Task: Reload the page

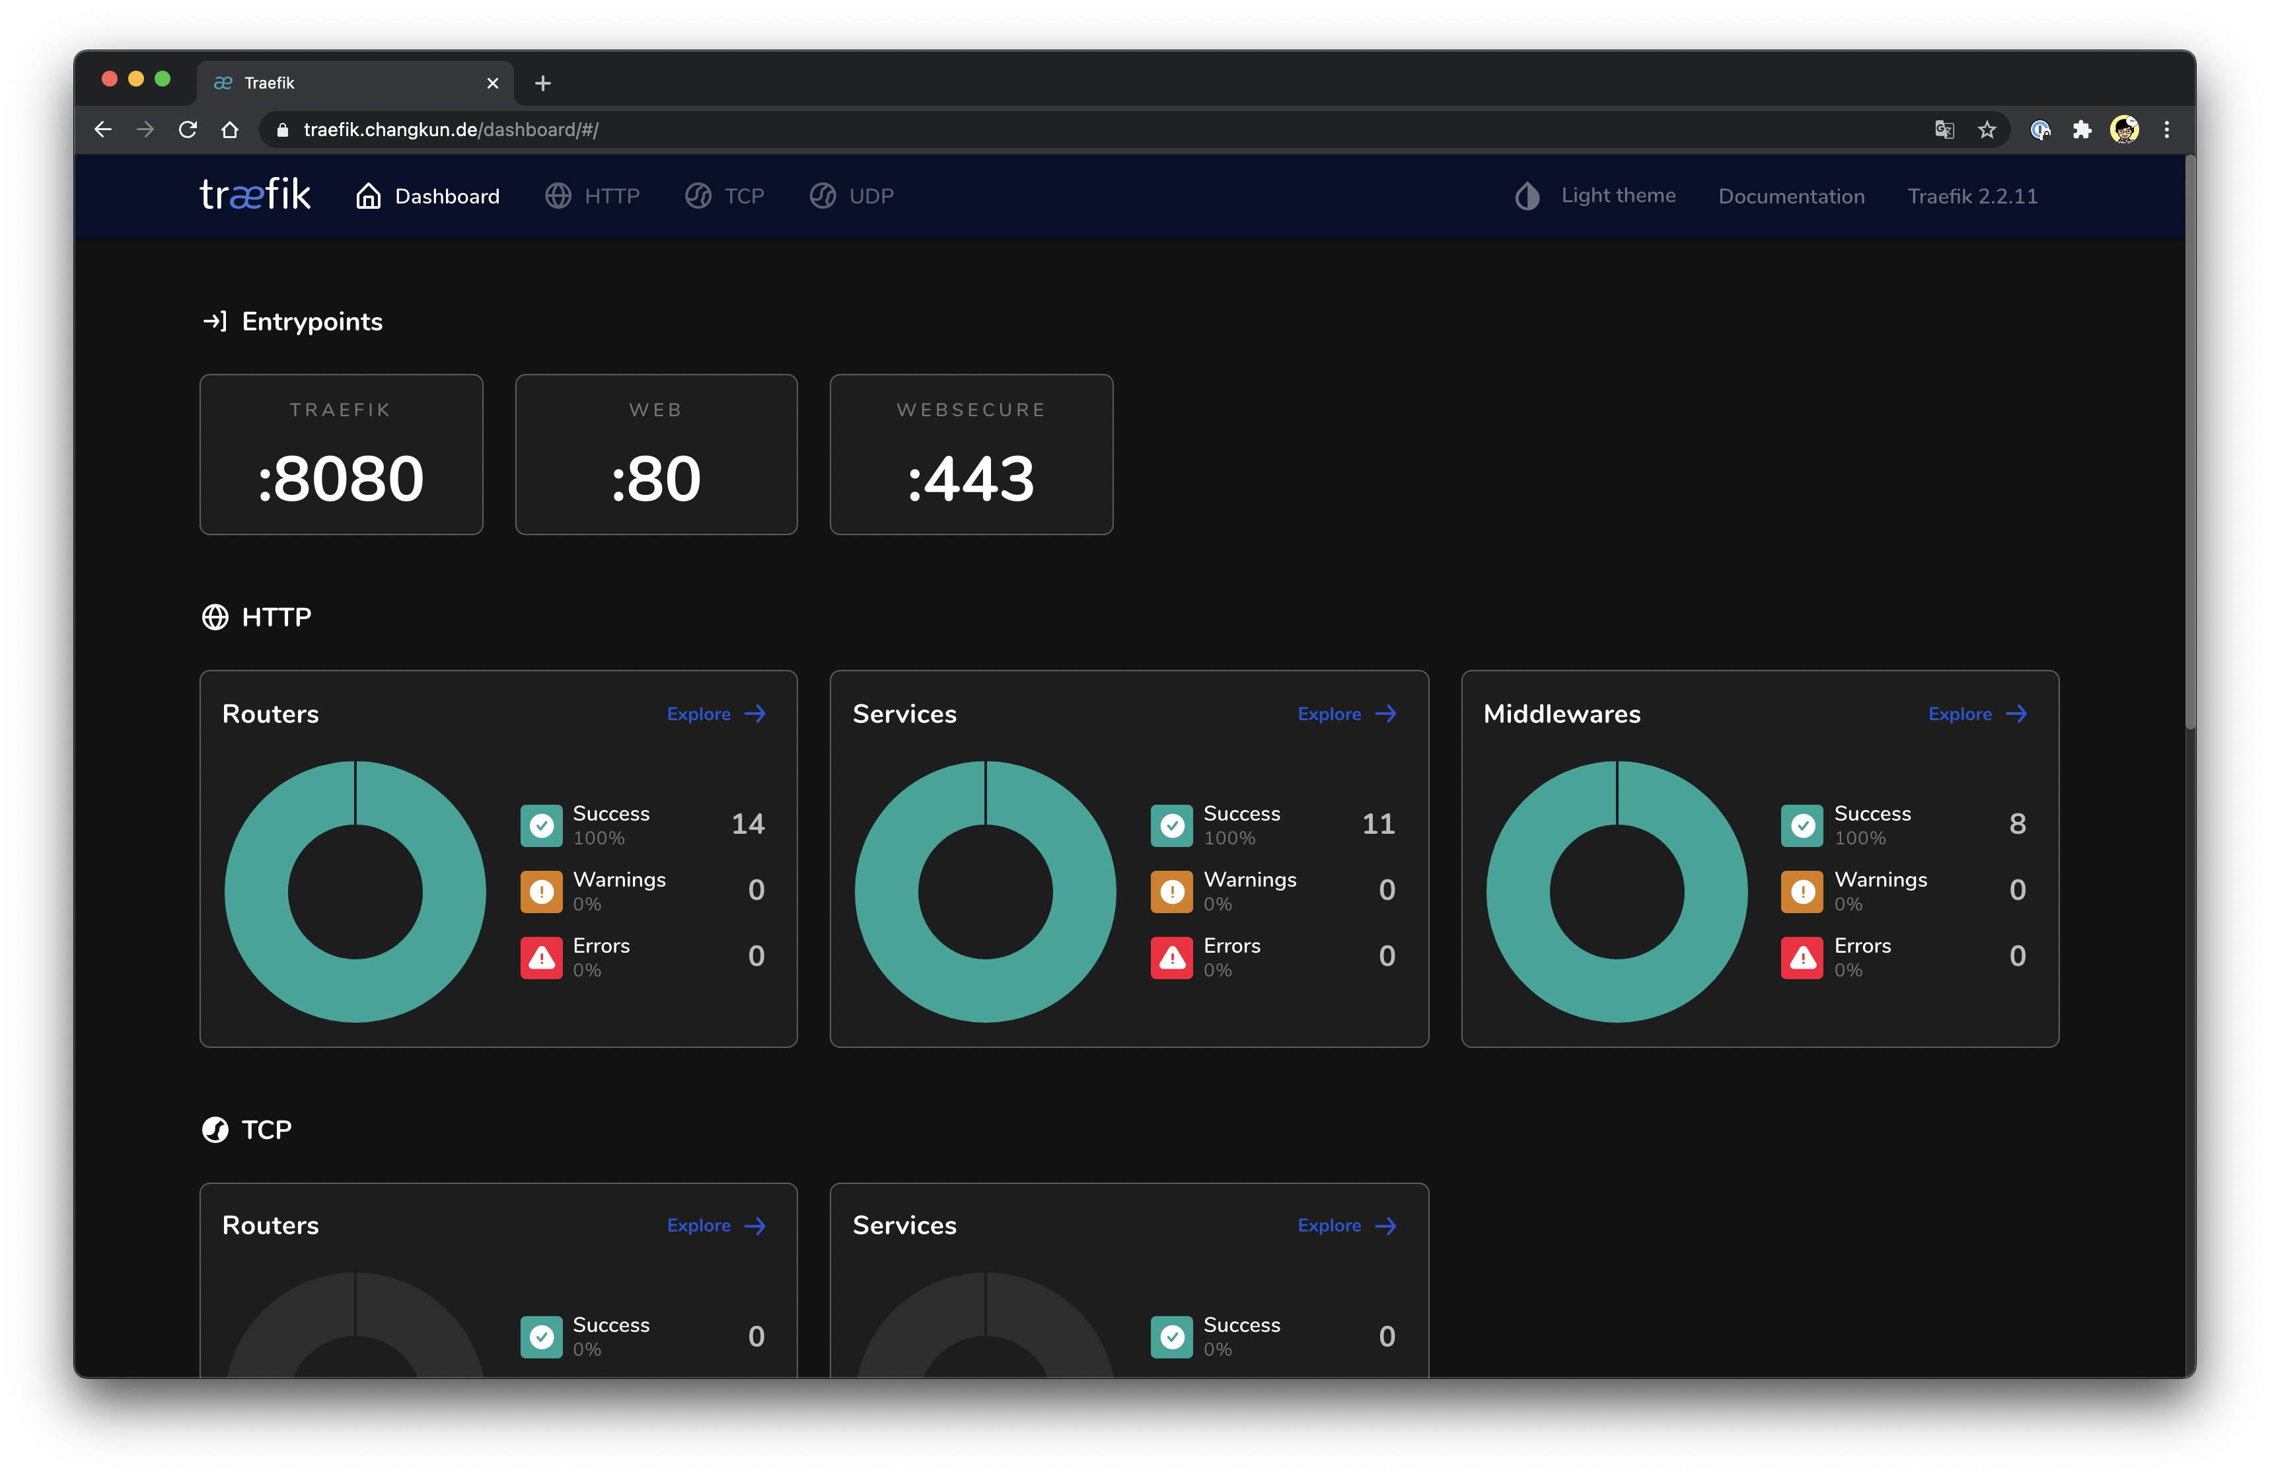Action: [188, 129]
